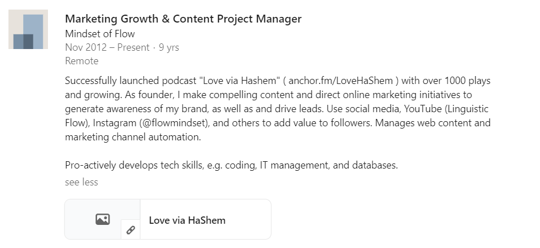
Task: Click the Pro-actively develops tech skills sentence
Action: coord(231,166)
